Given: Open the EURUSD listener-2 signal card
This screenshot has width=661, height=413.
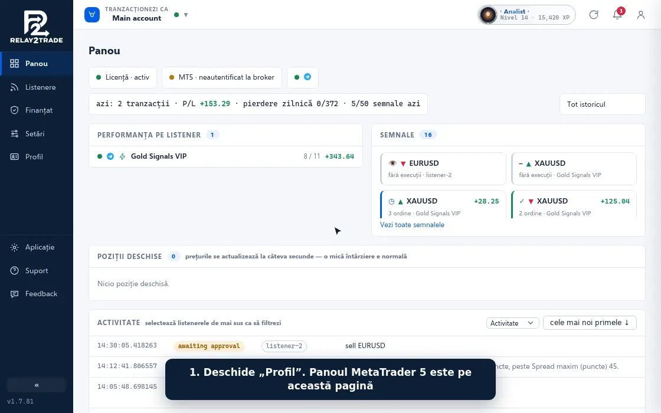Looking at the screenshot, I should [x=443, y=169].
